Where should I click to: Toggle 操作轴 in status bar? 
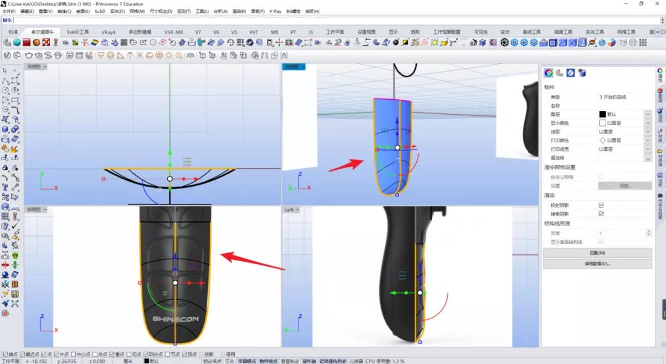coord(309,361)
